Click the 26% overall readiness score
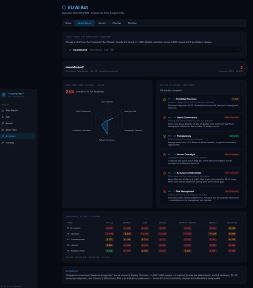Screen dimensions: 253x288 pyautogui.click(x=70, y=91)
